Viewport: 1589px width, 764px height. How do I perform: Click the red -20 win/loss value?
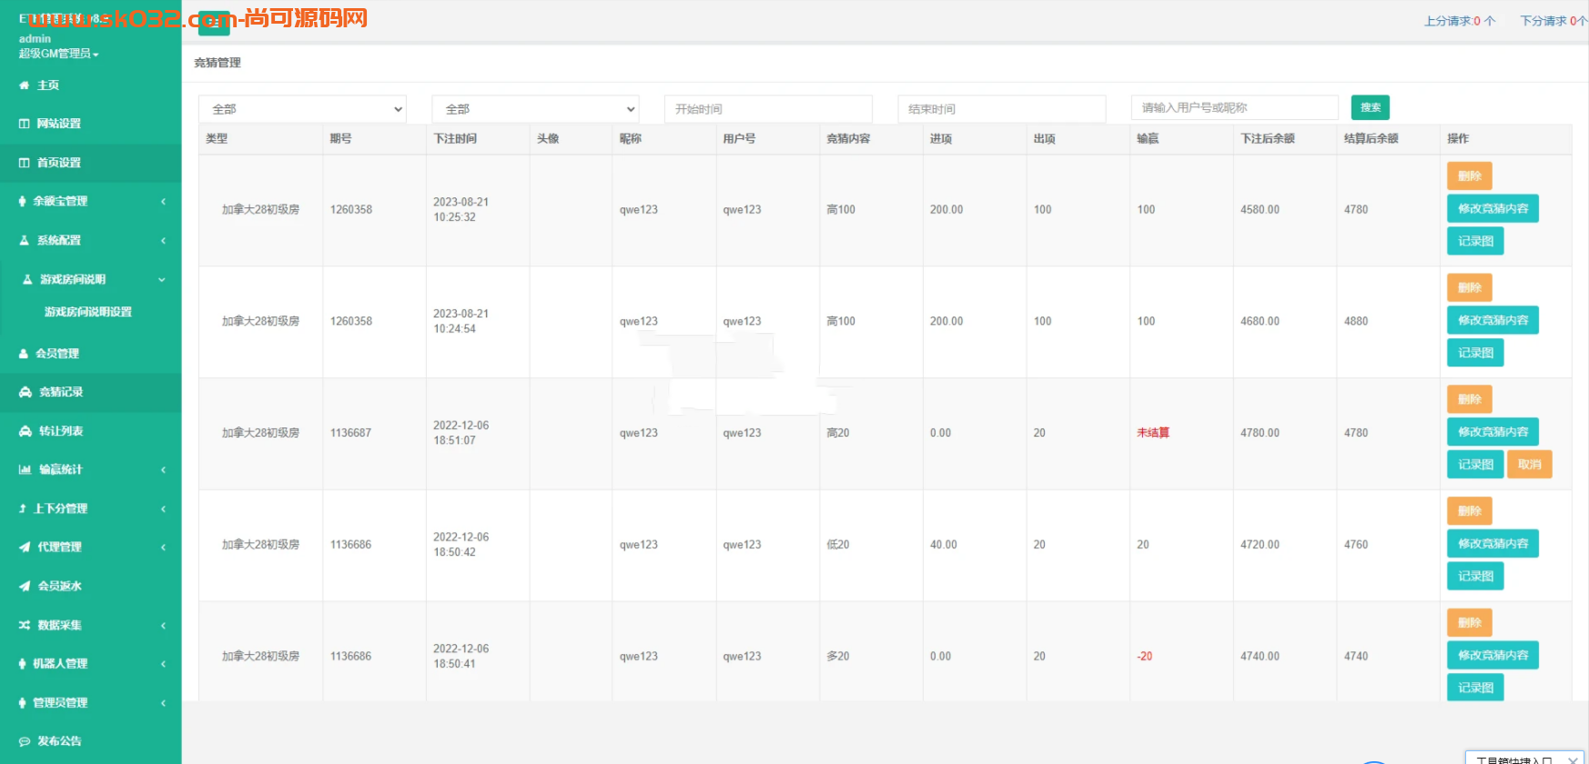[x=1145, y=657]
